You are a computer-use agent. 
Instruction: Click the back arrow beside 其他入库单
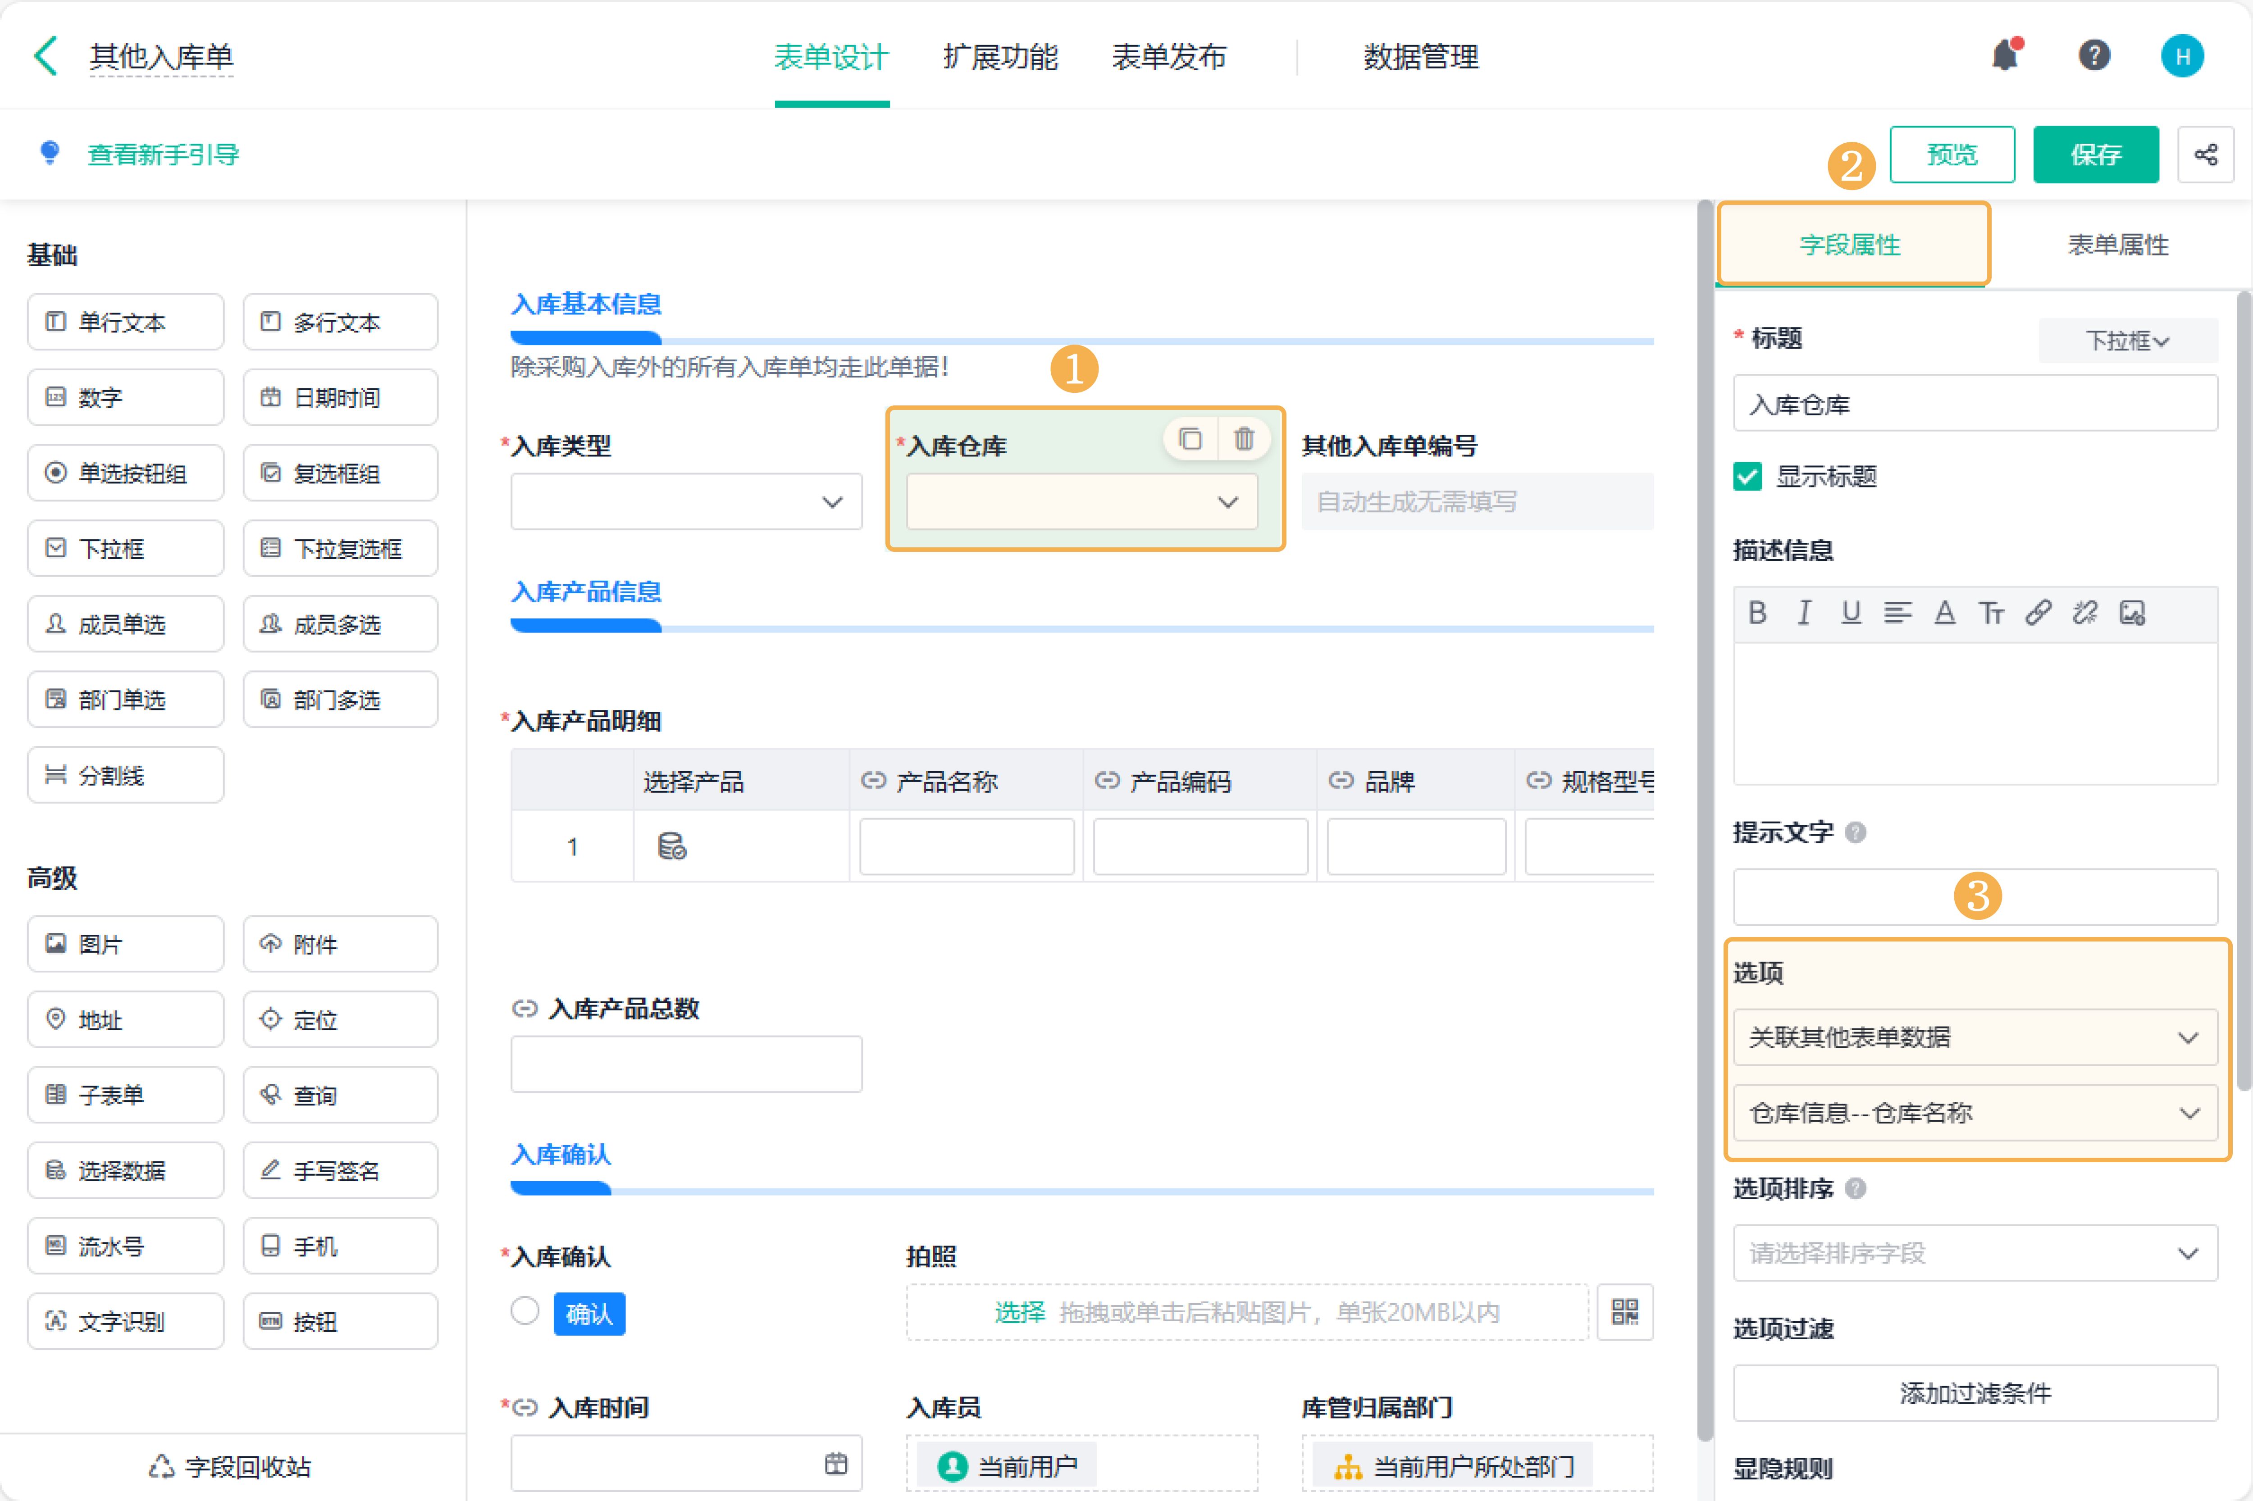point(46,55)
